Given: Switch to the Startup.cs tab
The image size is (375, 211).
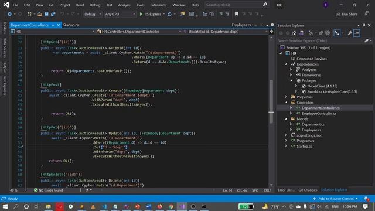Looking at the screenshot, I should coord(71,25).
